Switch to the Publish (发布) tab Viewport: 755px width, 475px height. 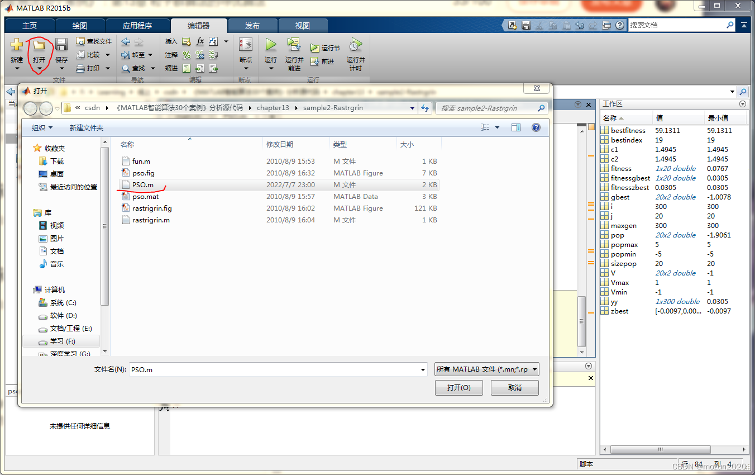(x=252, y=26)
